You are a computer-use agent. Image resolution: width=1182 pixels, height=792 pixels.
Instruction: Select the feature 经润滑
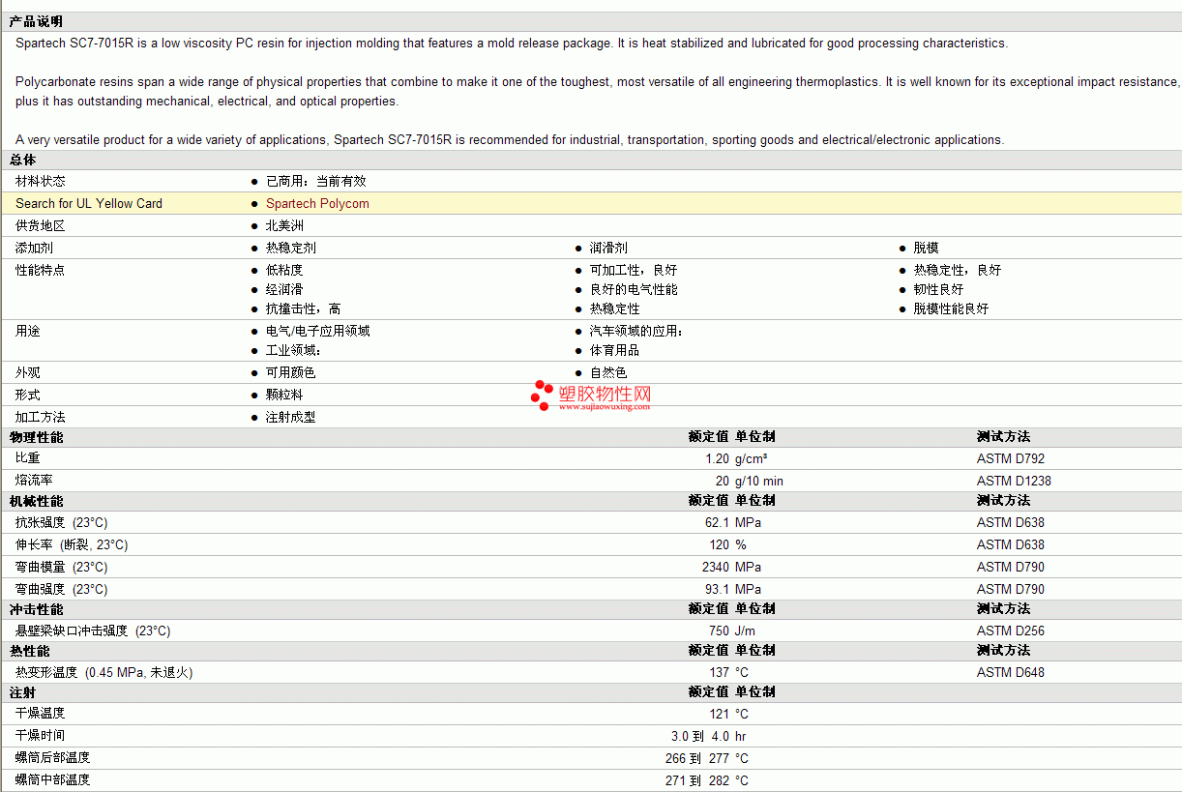click(x=284, y=289)
